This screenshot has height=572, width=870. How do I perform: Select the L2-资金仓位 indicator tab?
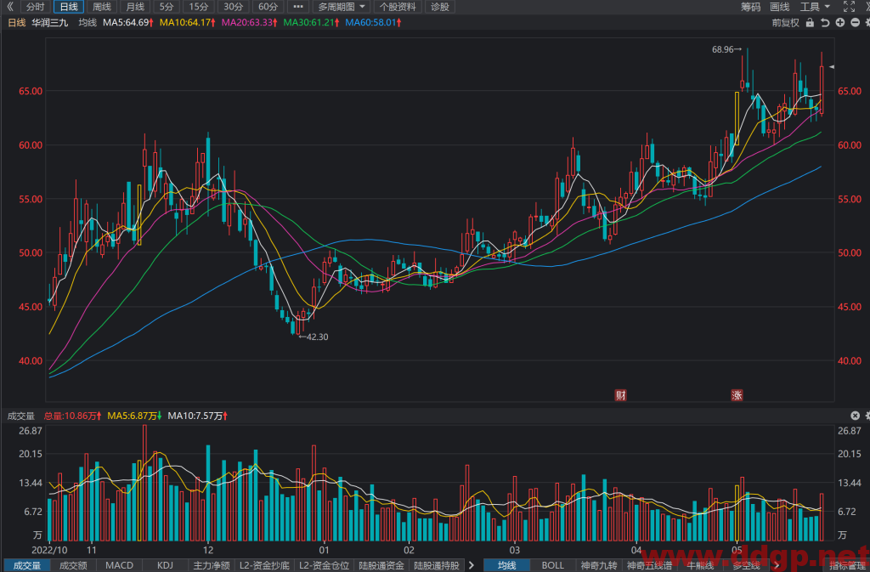324,565
